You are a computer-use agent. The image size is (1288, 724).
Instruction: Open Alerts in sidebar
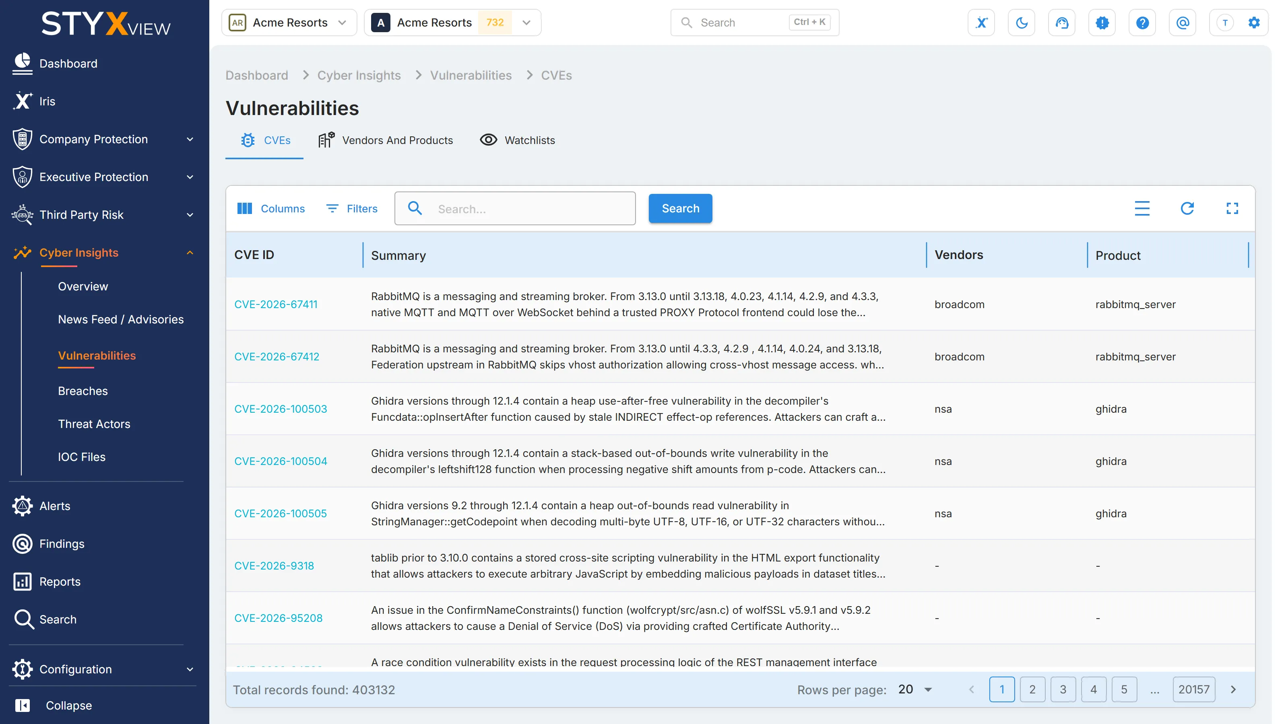pos(41,506)
